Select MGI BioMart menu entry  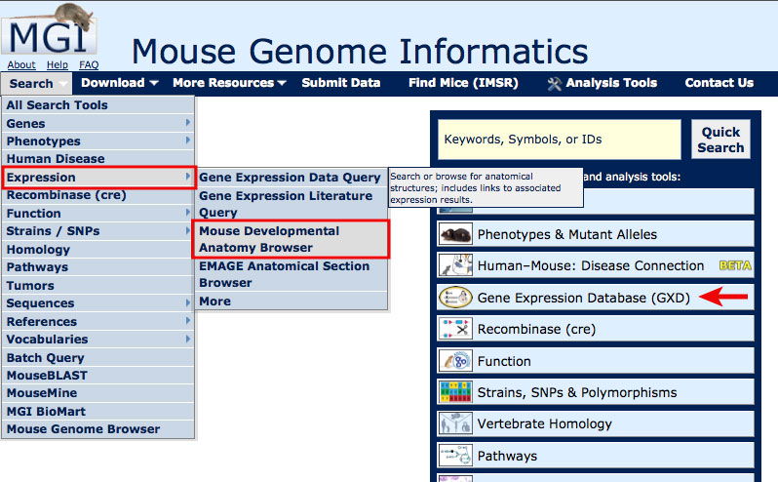coord(98,411)
